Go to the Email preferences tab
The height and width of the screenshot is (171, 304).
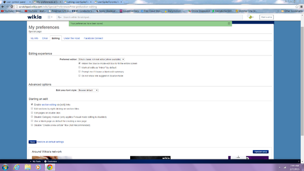click(45, 38)
